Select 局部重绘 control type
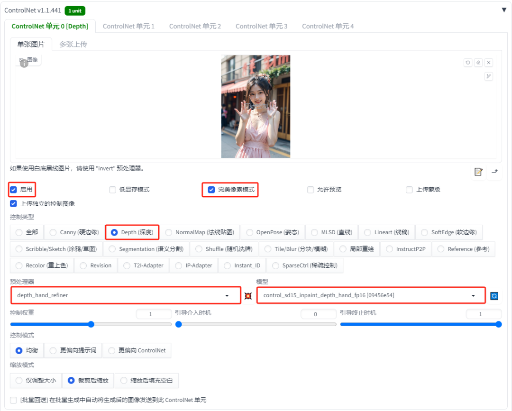512x411 pixels. click(x=357, y=249)
